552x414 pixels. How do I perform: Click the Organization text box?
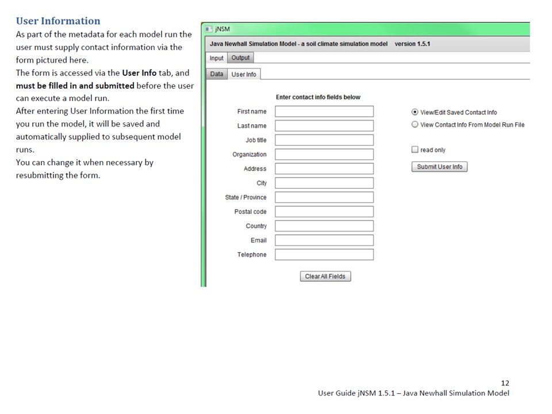pos(324,154)
